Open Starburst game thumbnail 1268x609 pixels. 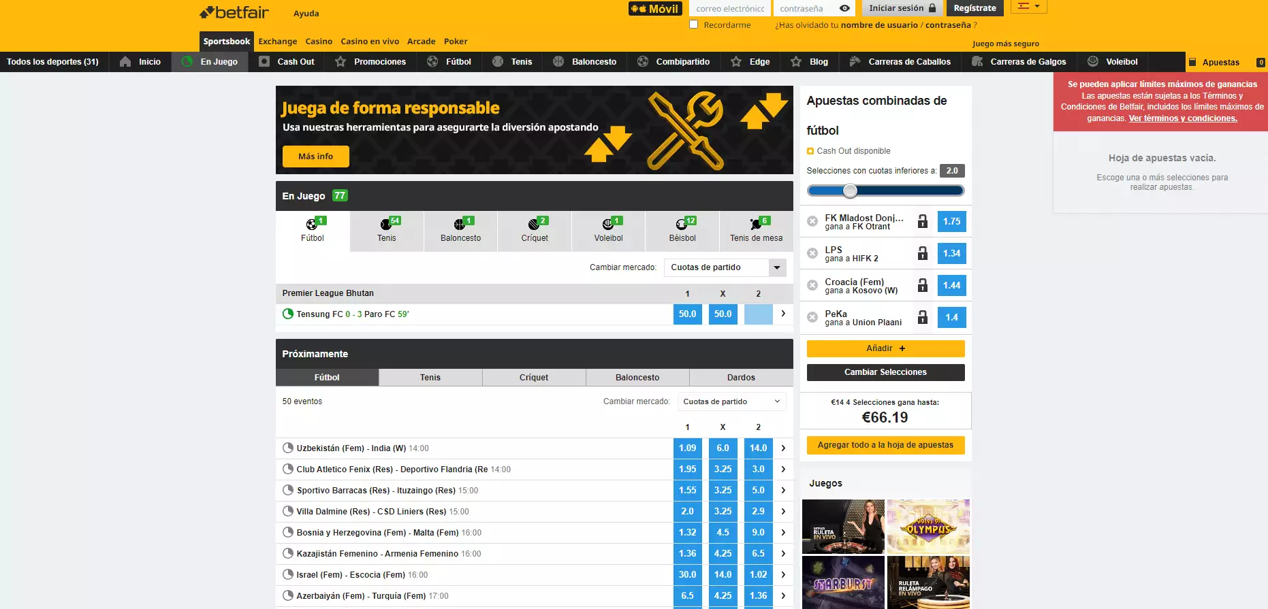coord(843,582)
